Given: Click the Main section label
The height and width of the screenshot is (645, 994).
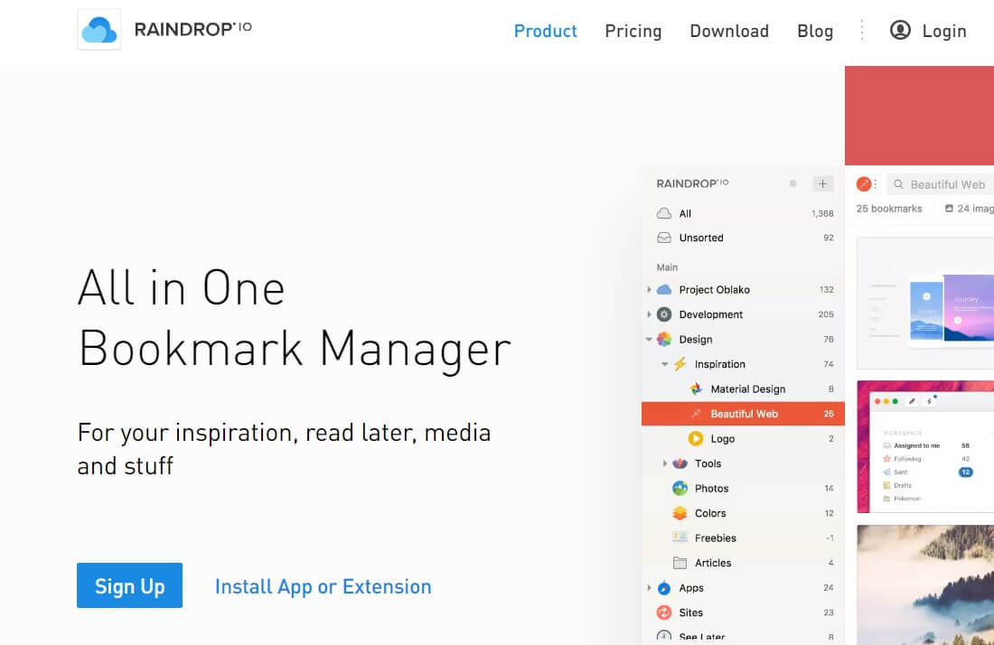Looking at the screenshot, I should 667,267.
